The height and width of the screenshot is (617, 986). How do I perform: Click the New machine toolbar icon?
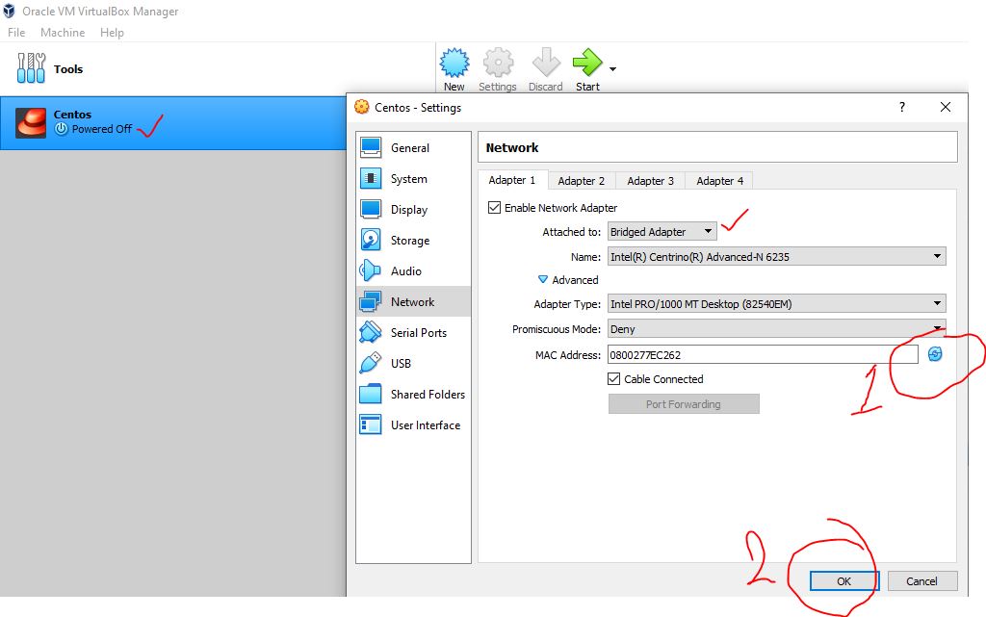454,63
